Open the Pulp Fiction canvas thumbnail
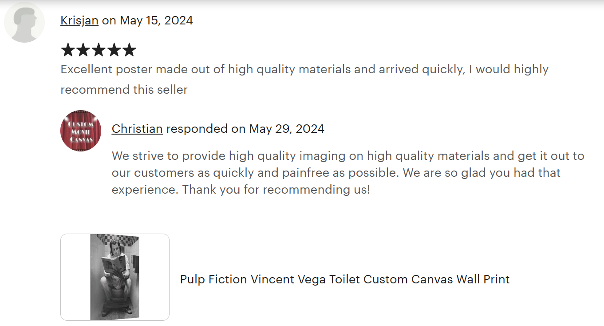 (x=115, y=277)
